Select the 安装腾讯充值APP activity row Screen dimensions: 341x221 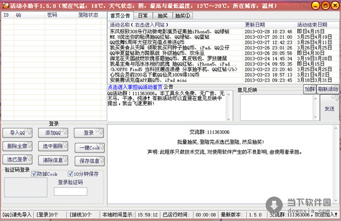tap(223, 81)
